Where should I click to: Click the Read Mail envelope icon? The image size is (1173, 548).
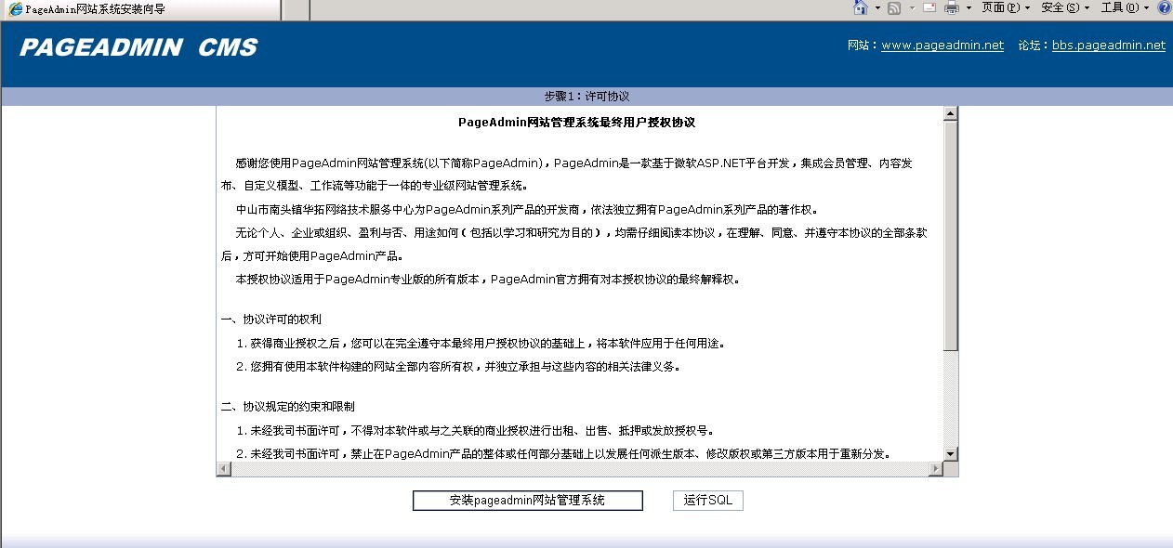coord(929,7)
